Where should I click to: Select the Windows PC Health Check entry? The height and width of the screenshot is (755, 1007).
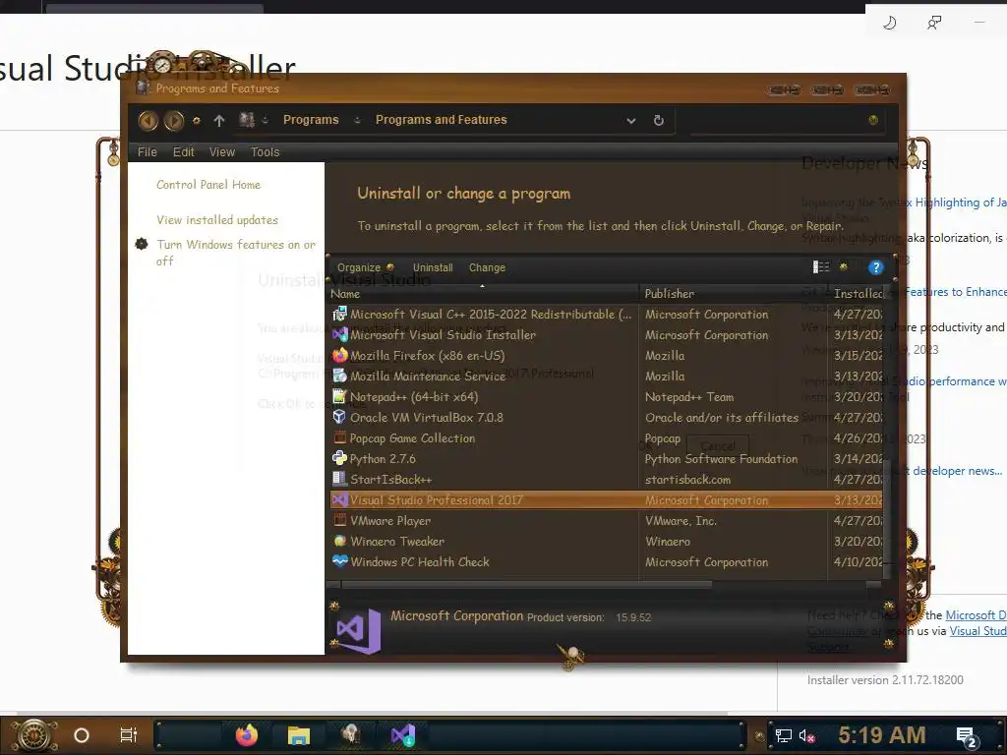(606, 561)
